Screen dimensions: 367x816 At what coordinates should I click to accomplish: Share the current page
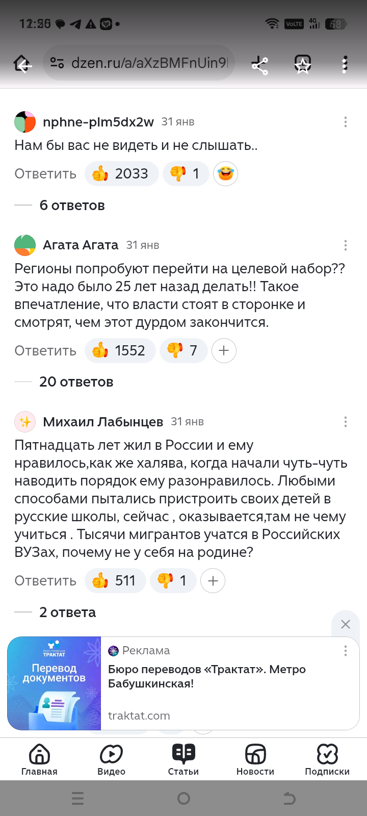pyautogui.click(x=259, y=65)
